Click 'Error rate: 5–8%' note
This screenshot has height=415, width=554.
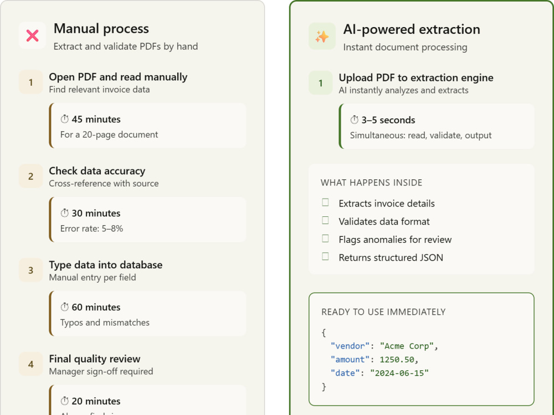[x=91, y=229]
